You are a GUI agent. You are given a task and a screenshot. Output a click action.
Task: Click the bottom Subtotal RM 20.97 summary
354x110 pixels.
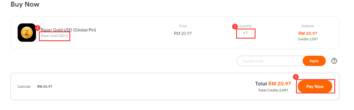tap(35, 87)
